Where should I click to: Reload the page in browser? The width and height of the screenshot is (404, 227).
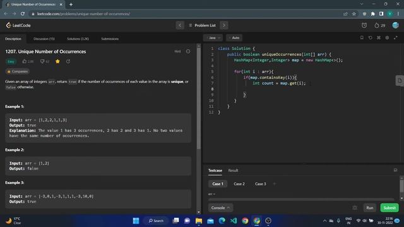(x=23, y=14)
